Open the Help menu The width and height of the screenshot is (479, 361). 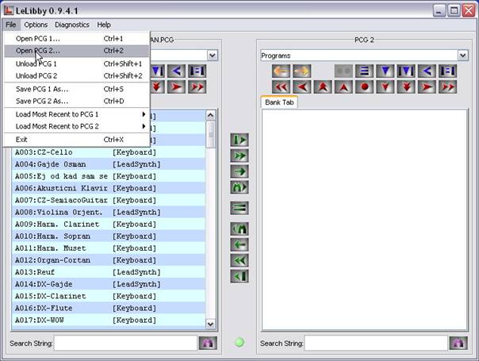click(x=104, y=25)
